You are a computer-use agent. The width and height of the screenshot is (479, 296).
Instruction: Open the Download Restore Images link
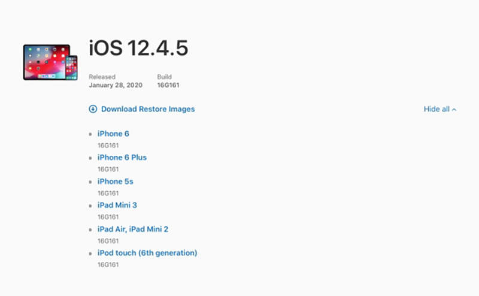tap(147, 109)
